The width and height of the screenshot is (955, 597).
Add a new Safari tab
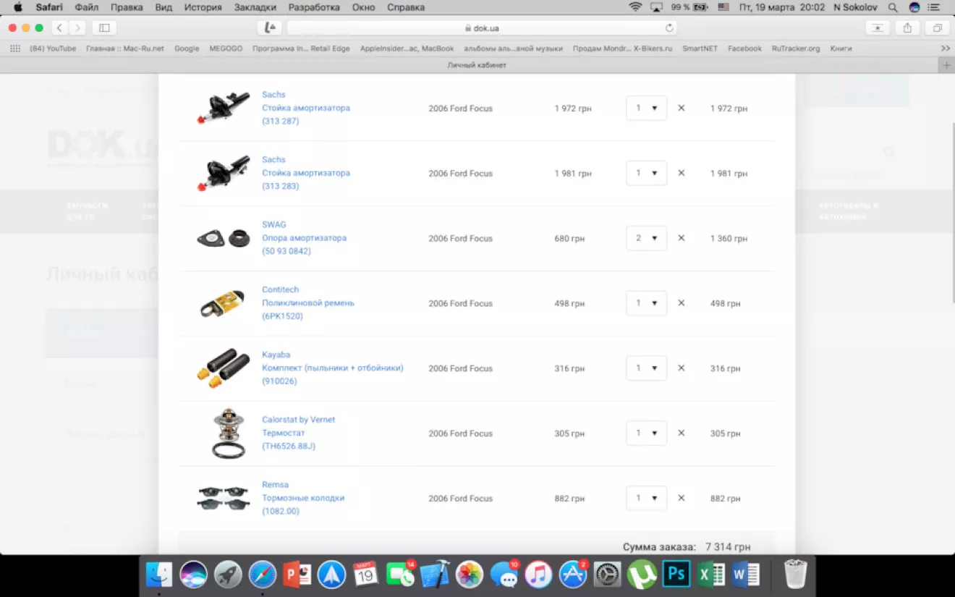(x=946, y=65)
